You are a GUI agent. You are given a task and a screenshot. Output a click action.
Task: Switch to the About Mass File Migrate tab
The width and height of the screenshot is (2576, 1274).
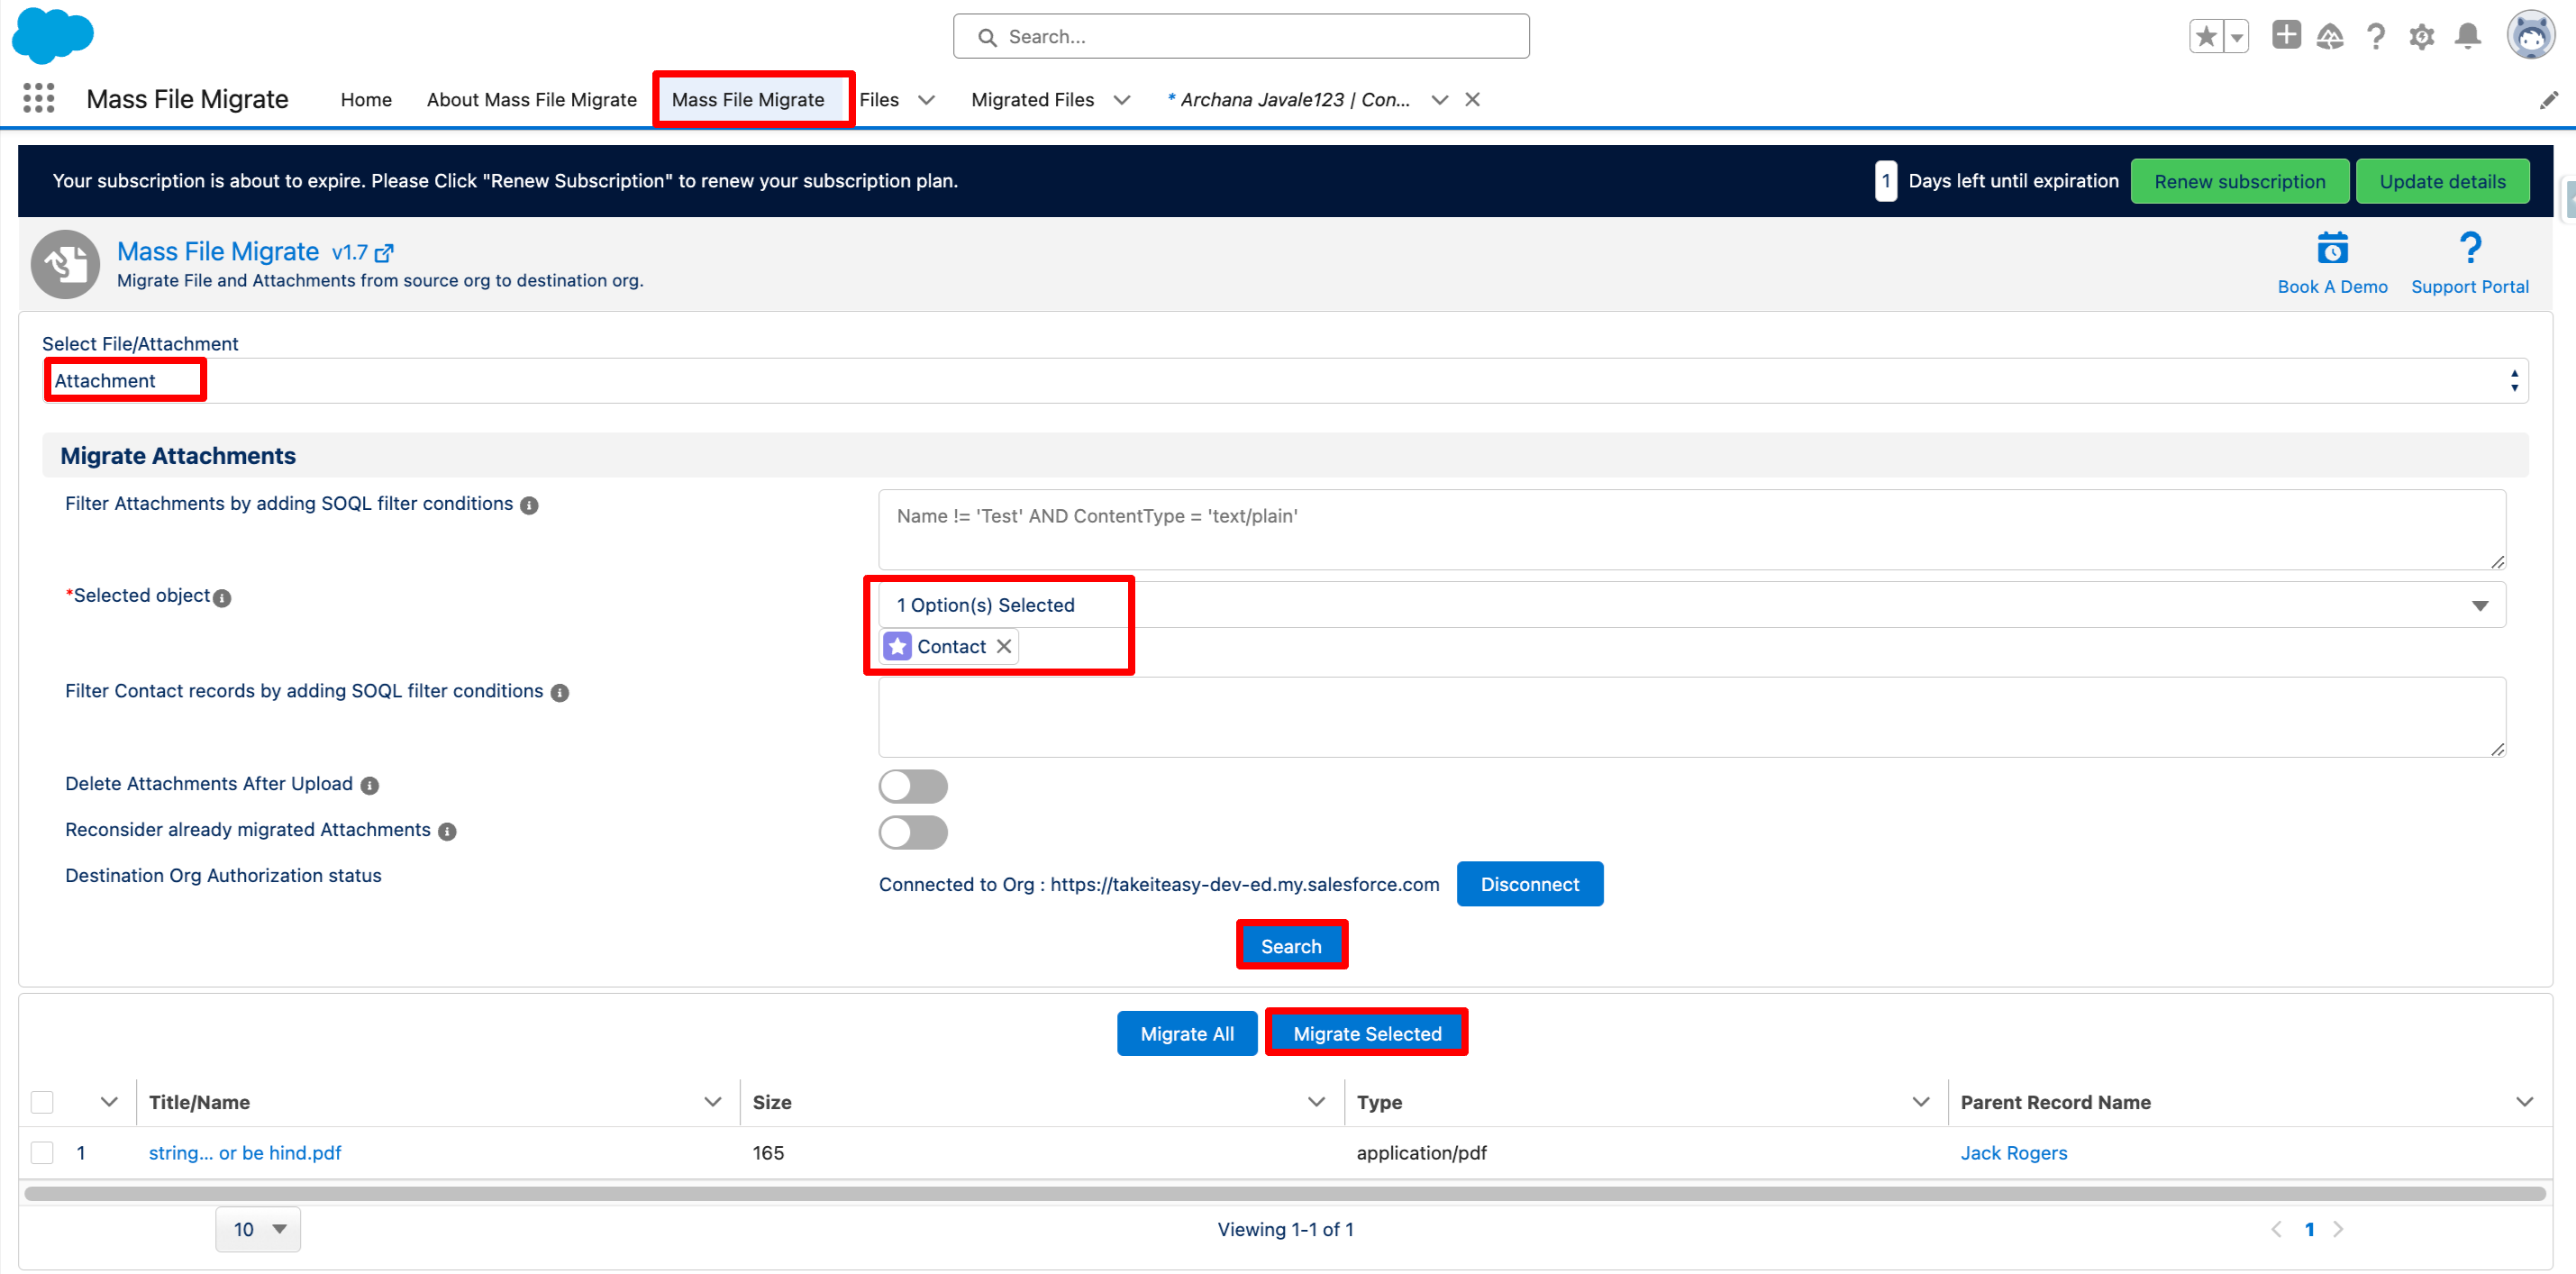pyautogui.click(x=531, y=100)
